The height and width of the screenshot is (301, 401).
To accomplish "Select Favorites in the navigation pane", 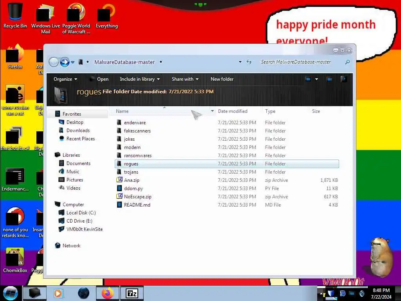I will [x=72, y=114].
